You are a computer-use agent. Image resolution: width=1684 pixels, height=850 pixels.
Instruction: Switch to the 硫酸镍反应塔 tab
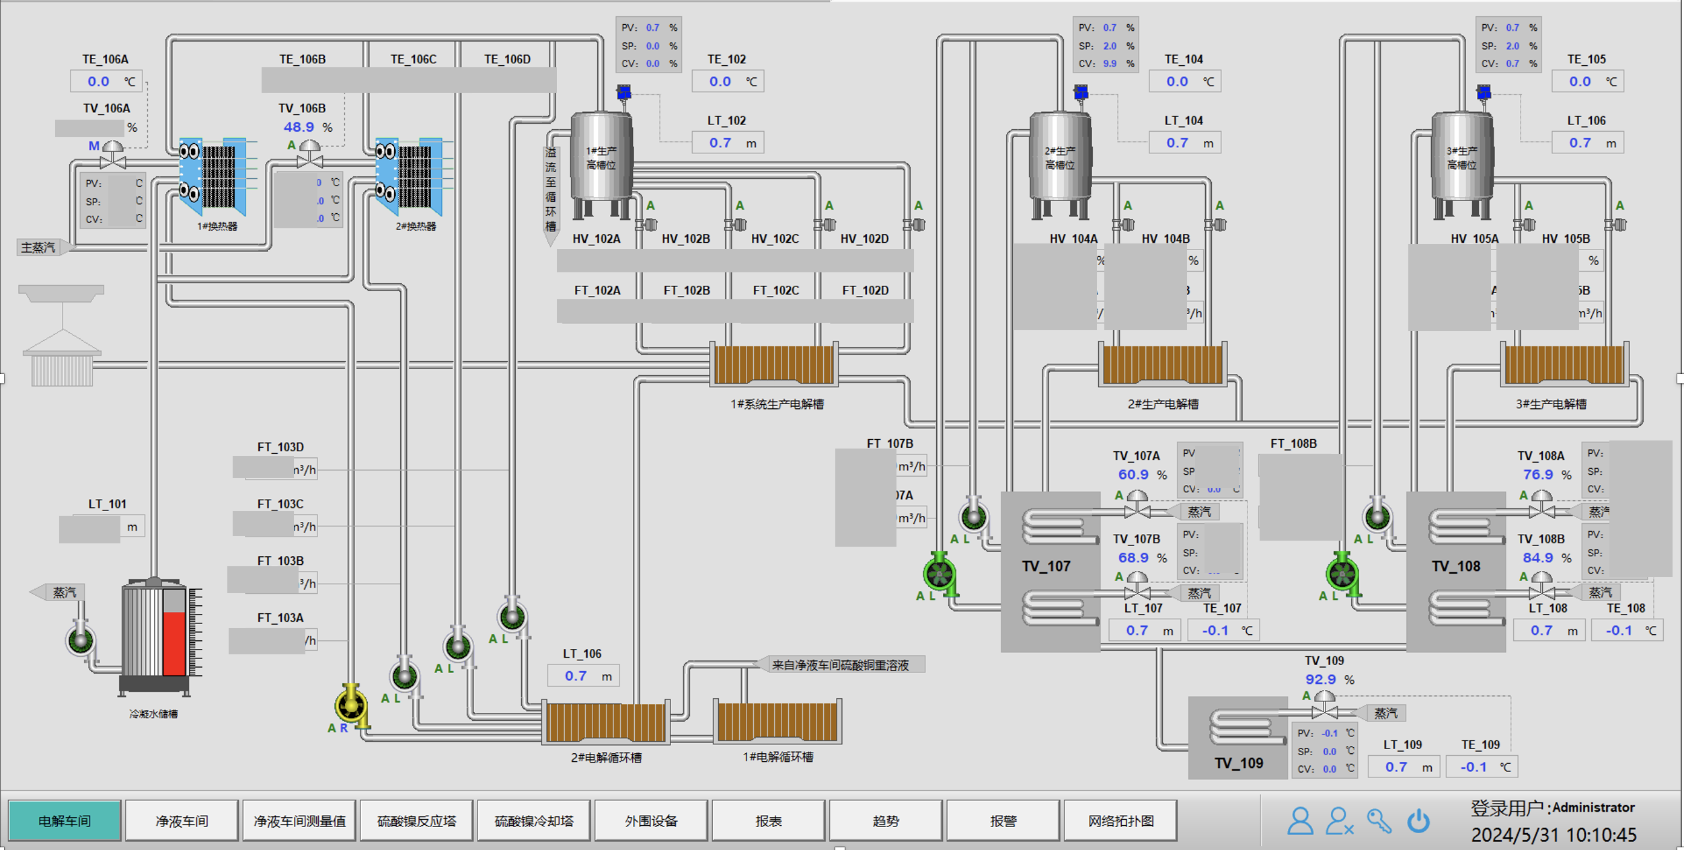tap(416, 821)
